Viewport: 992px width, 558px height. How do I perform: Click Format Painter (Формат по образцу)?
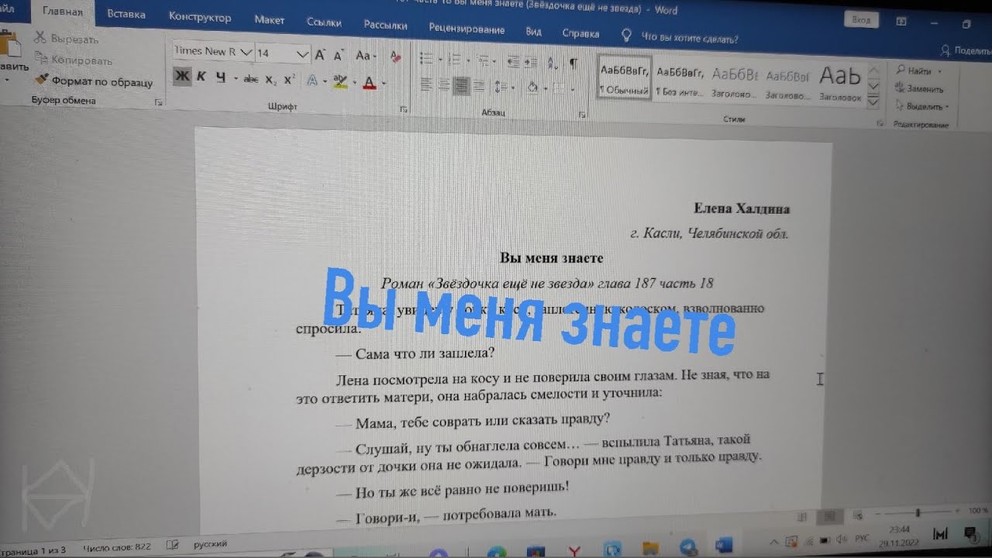click(x=94, y=81)
